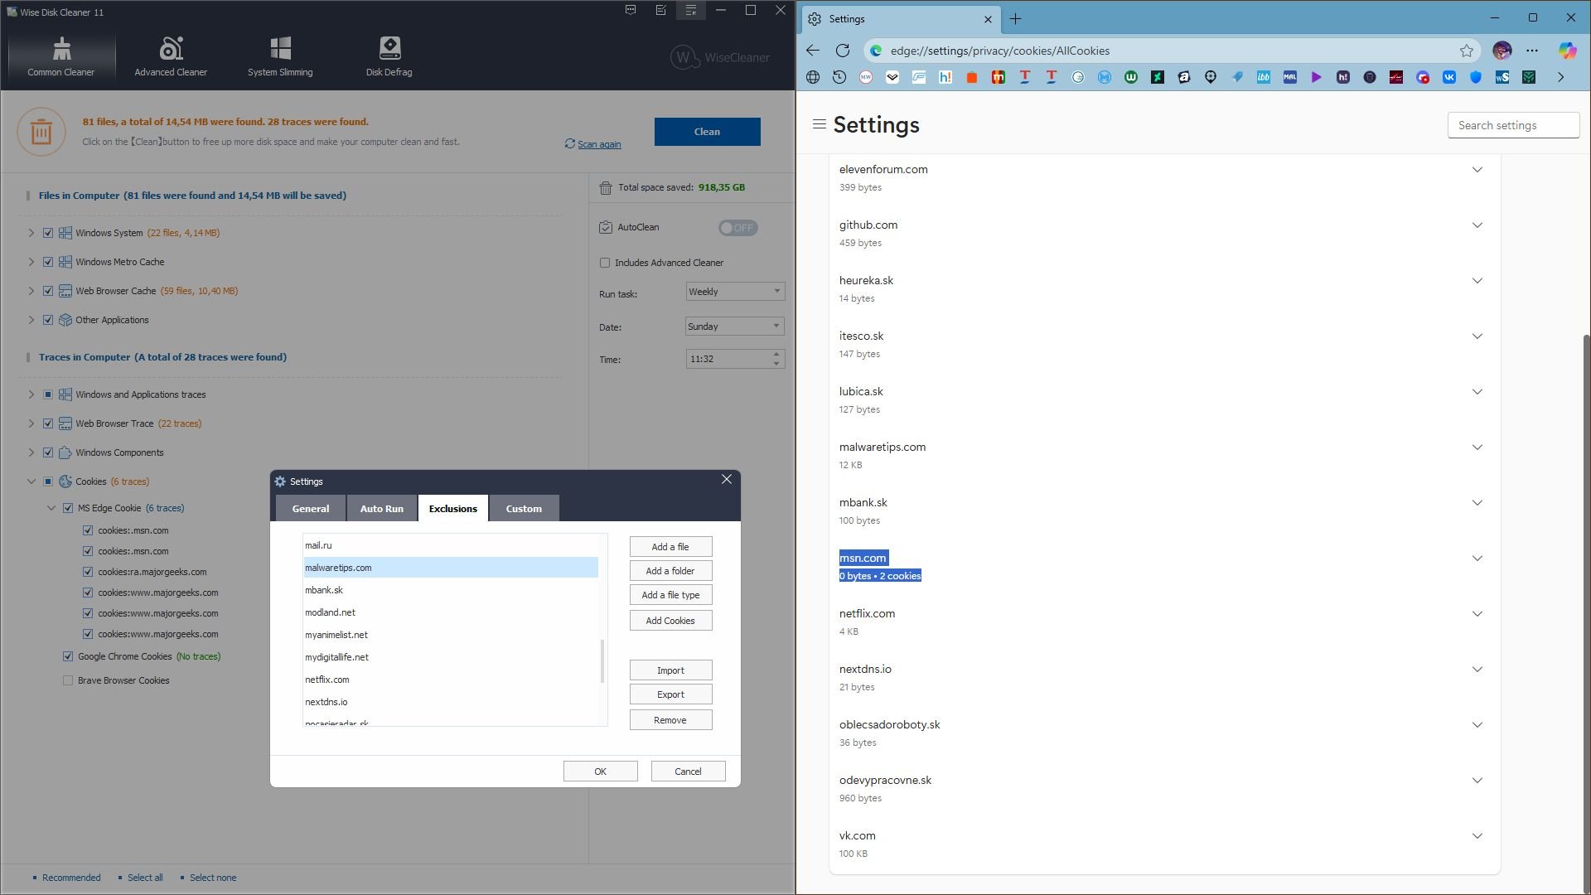The image size is (1591, 895).
Task: Open the ibb bookmark in favorites bar
Action: point(1264,77)
